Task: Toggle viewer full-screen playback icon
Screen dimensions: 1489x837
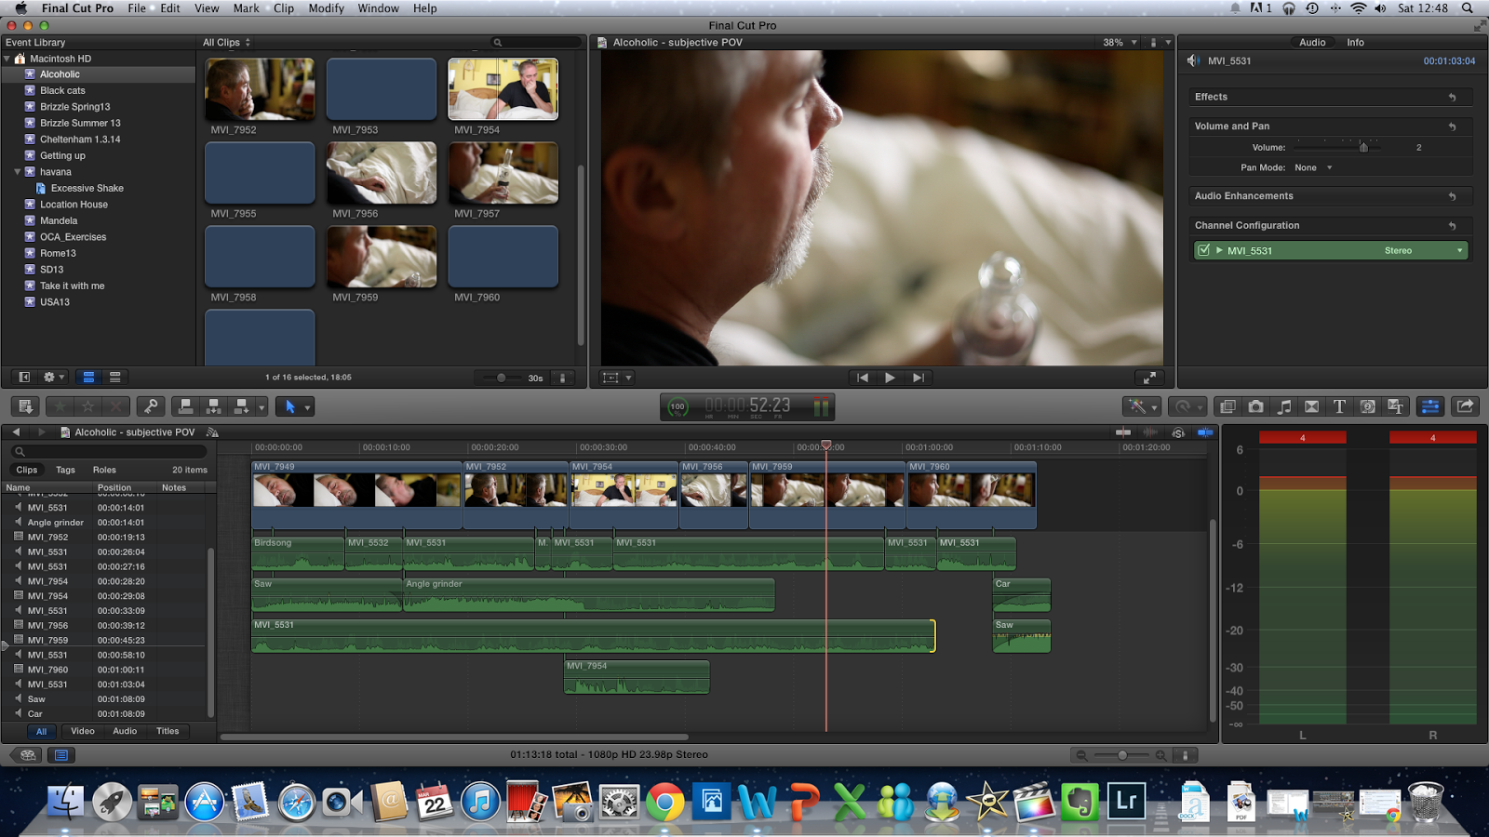Action: coord(1149,378)
